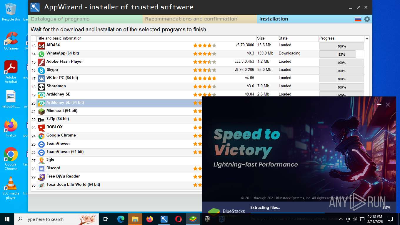Screen dimensions: 400x225
Task: Click the Free DjVu Reader icon
Action: click(41, 177)
